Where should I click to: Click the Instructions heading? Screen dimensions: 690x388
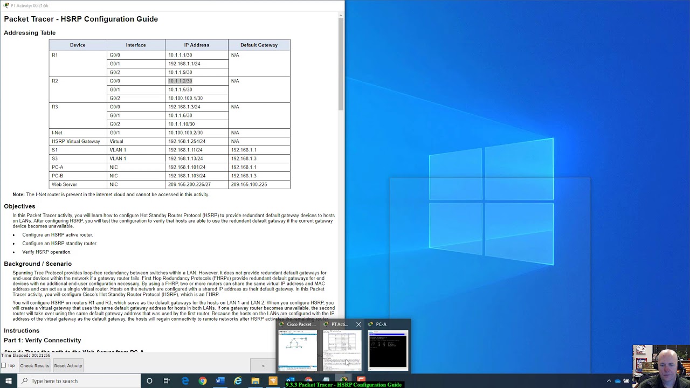coord(22,331)
